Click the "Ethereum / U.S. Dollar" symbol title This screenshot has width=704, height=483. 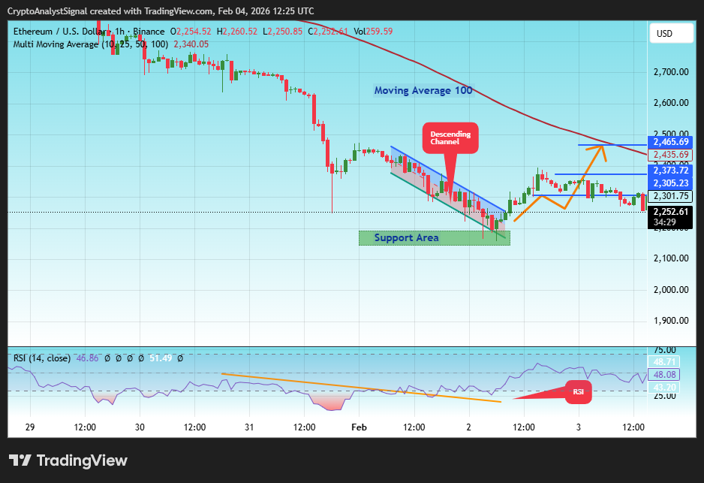[x=60, y=32]
